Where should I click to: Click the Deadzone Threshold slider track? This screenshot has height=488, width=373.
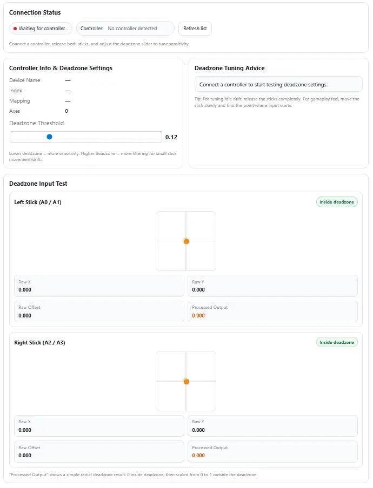pos(85,137)
